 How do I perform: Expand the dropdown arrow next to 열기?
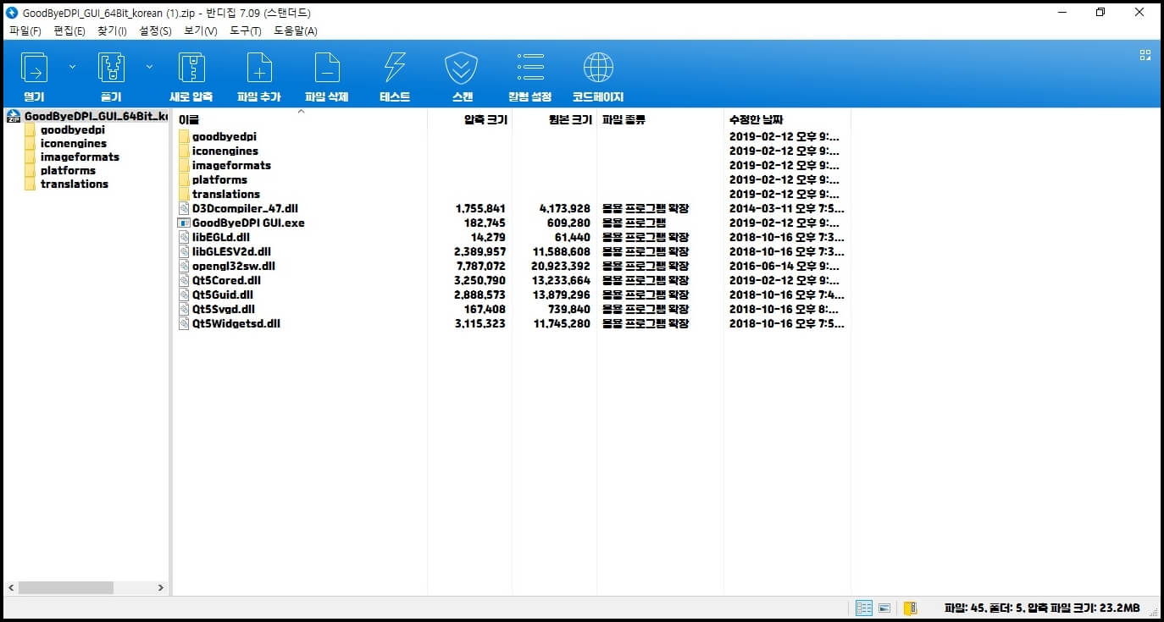(72, 66)
